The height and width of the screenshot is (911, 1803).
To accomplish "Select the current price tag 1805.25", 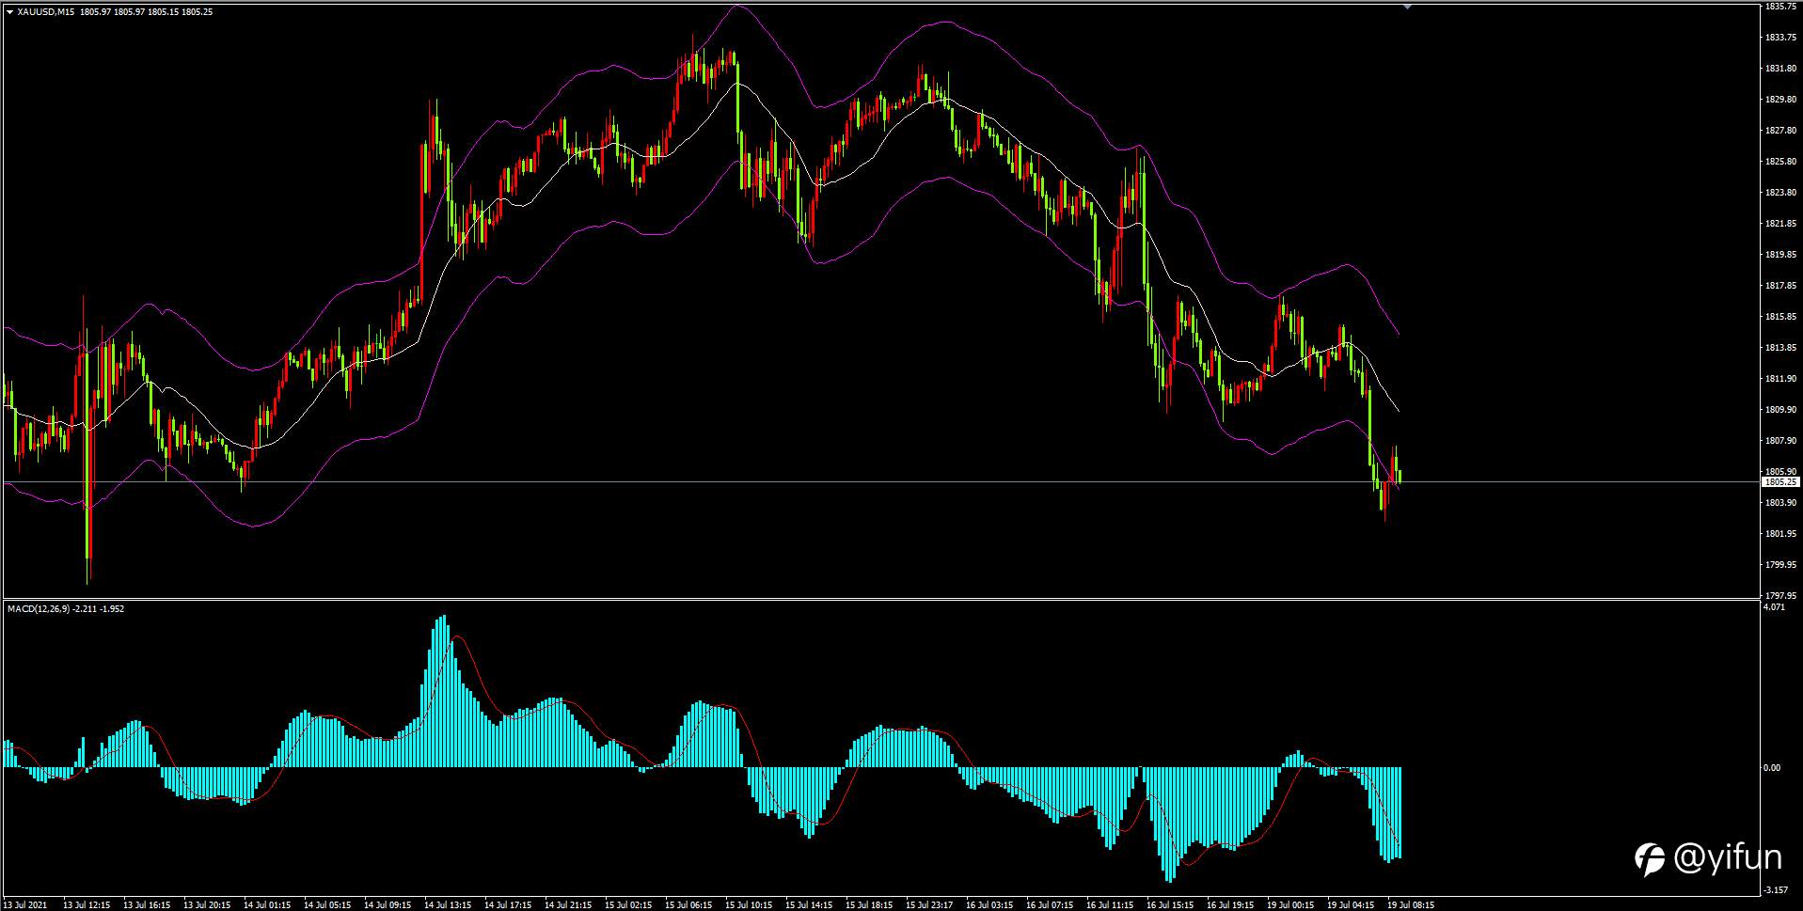I will (1779, 481).
